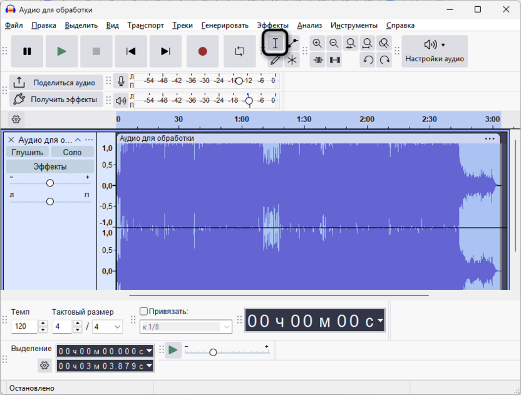521x395 pixels.
Task: Select the Multi-tool asterisk icon
Action: point(292,61)
